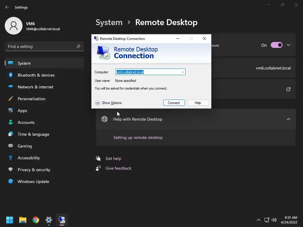Click the Accounts person icon in the sidebar
The image size is (303, 227).
point(11,122)
